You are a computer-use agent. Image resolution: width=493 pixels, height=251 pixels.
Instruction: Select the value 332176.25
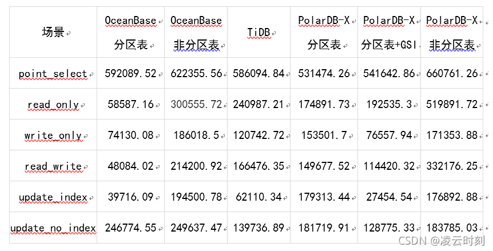click(x=452, y=166)
